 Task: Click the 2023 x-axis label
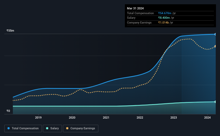[174, 118]
